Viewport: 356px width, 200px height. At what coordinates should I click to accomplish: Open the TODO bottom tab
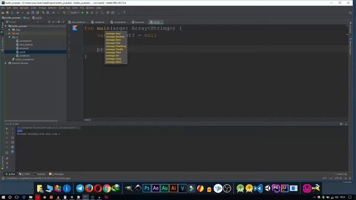tap(24, 174)
